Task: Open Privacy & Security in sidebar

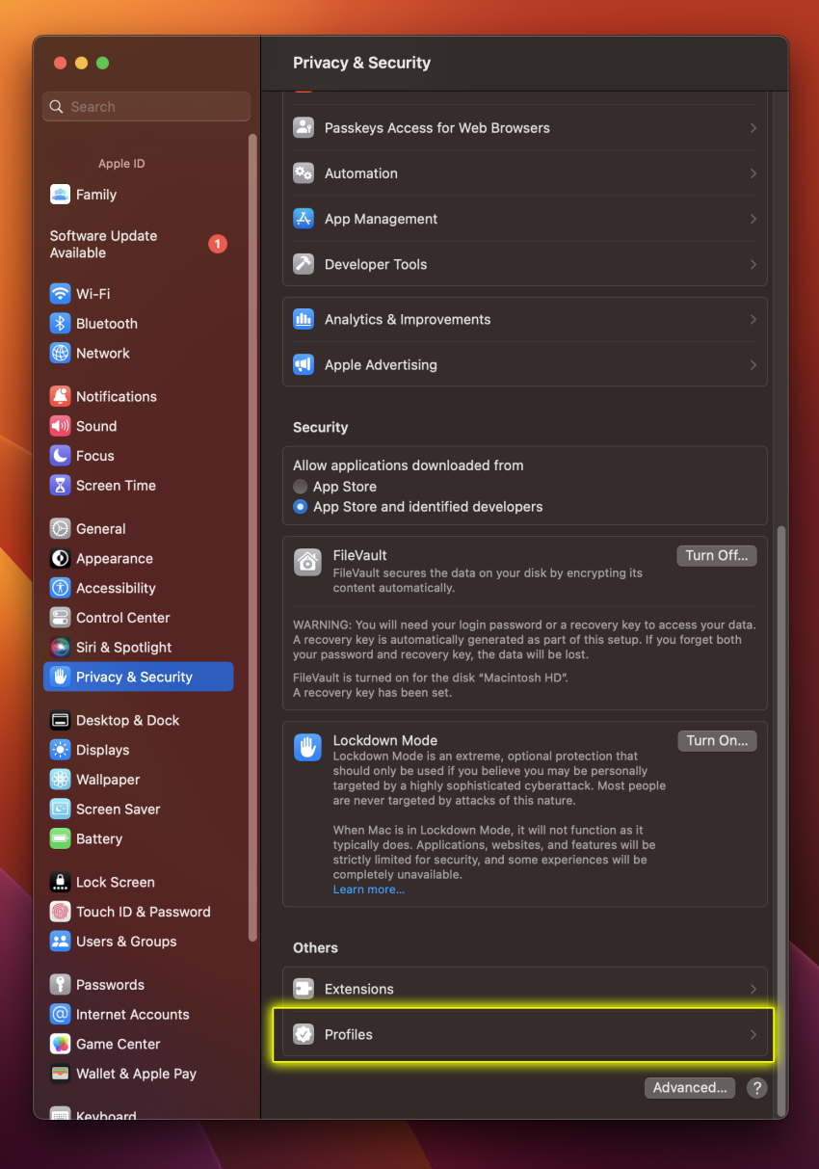Action: click(x=139, y=677)
